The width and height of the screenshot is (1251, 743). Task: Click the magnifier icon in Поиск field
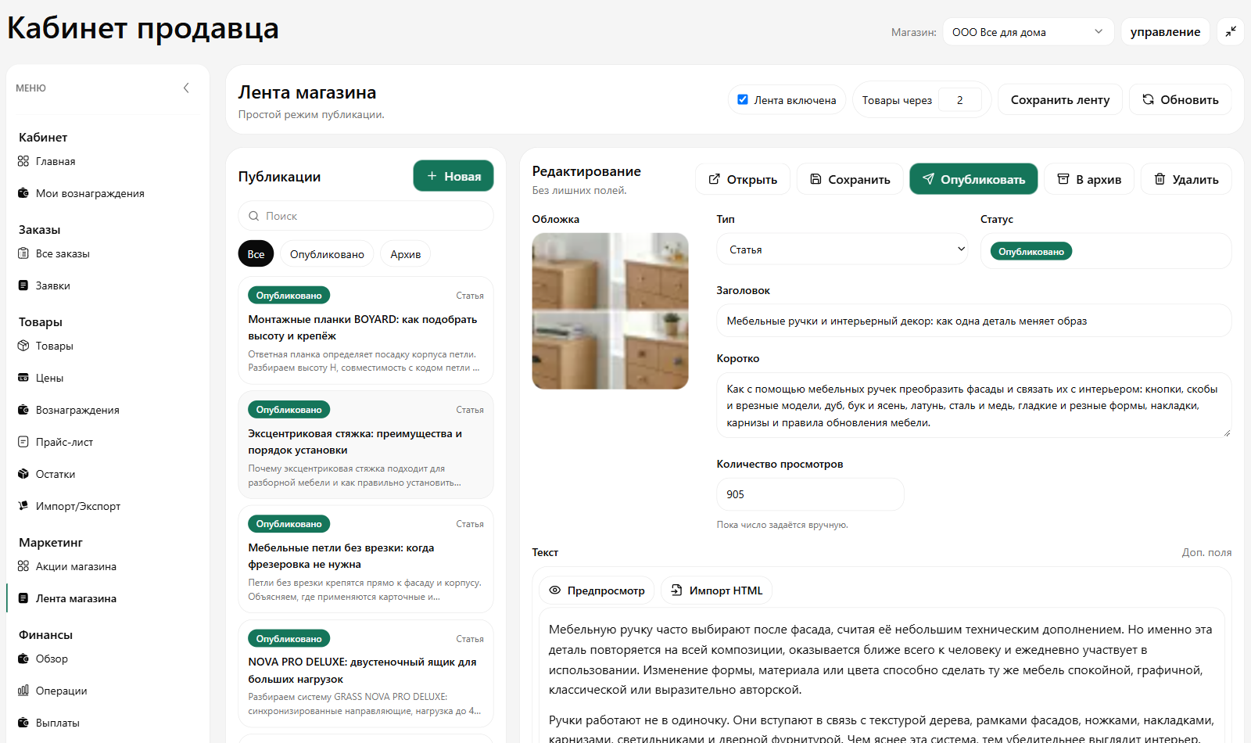(254, 216)
